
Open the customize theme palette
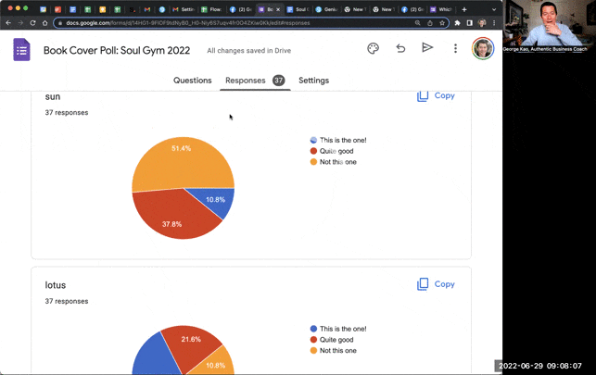coord(373,48)
